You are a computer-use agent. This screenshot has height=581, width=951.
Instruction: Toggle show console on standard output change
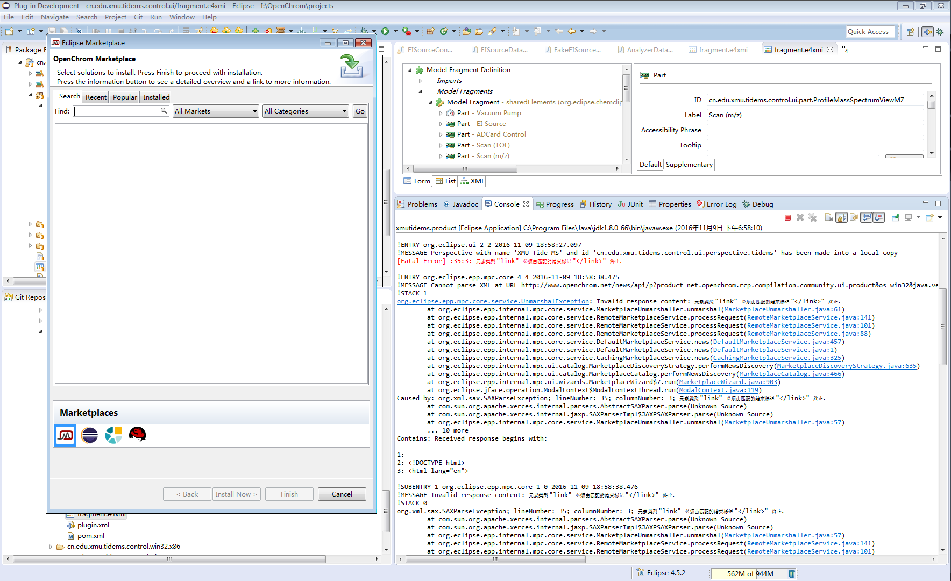coord(866,217)
